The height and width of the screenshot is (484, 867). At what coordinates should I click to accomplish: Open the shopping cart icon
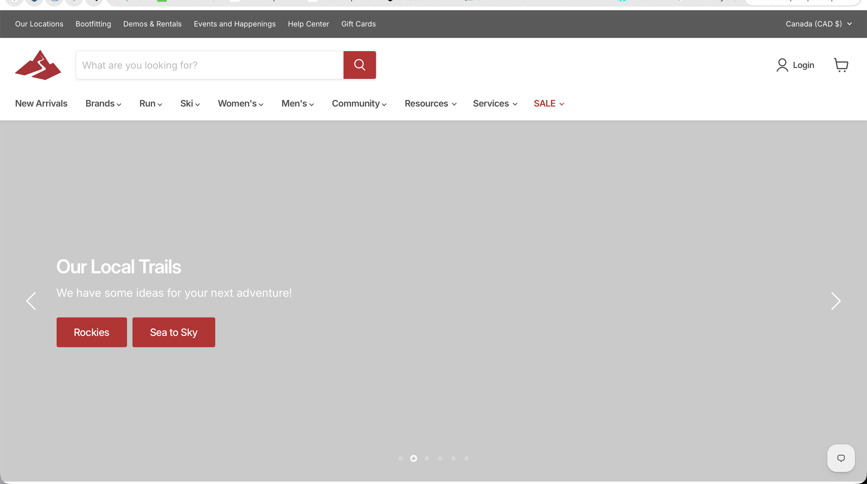point(841,65)
